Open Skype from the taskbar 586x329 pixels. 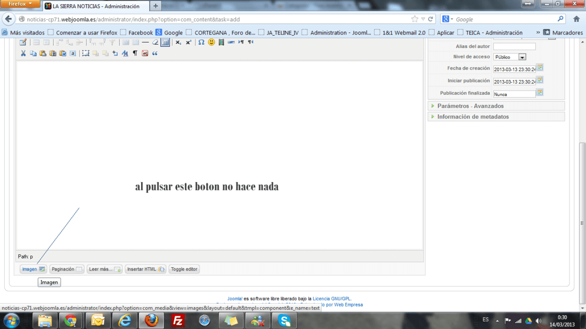(284, 321)
